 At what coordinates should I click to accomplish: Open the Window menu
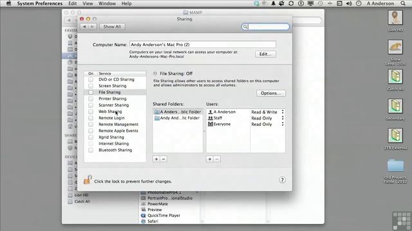(x=107, y=3)
